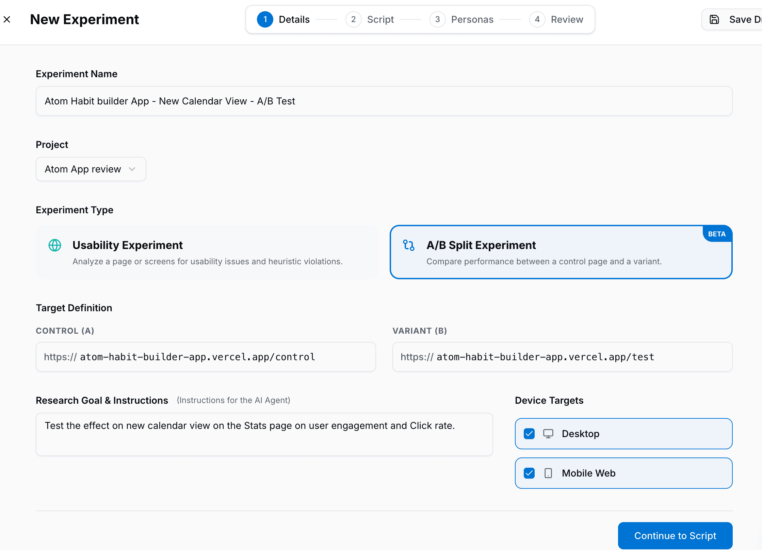This screenshot has width=762, height=550.
Task: Click the phone icon beside Mobile Web
Action: pos(548,473)
